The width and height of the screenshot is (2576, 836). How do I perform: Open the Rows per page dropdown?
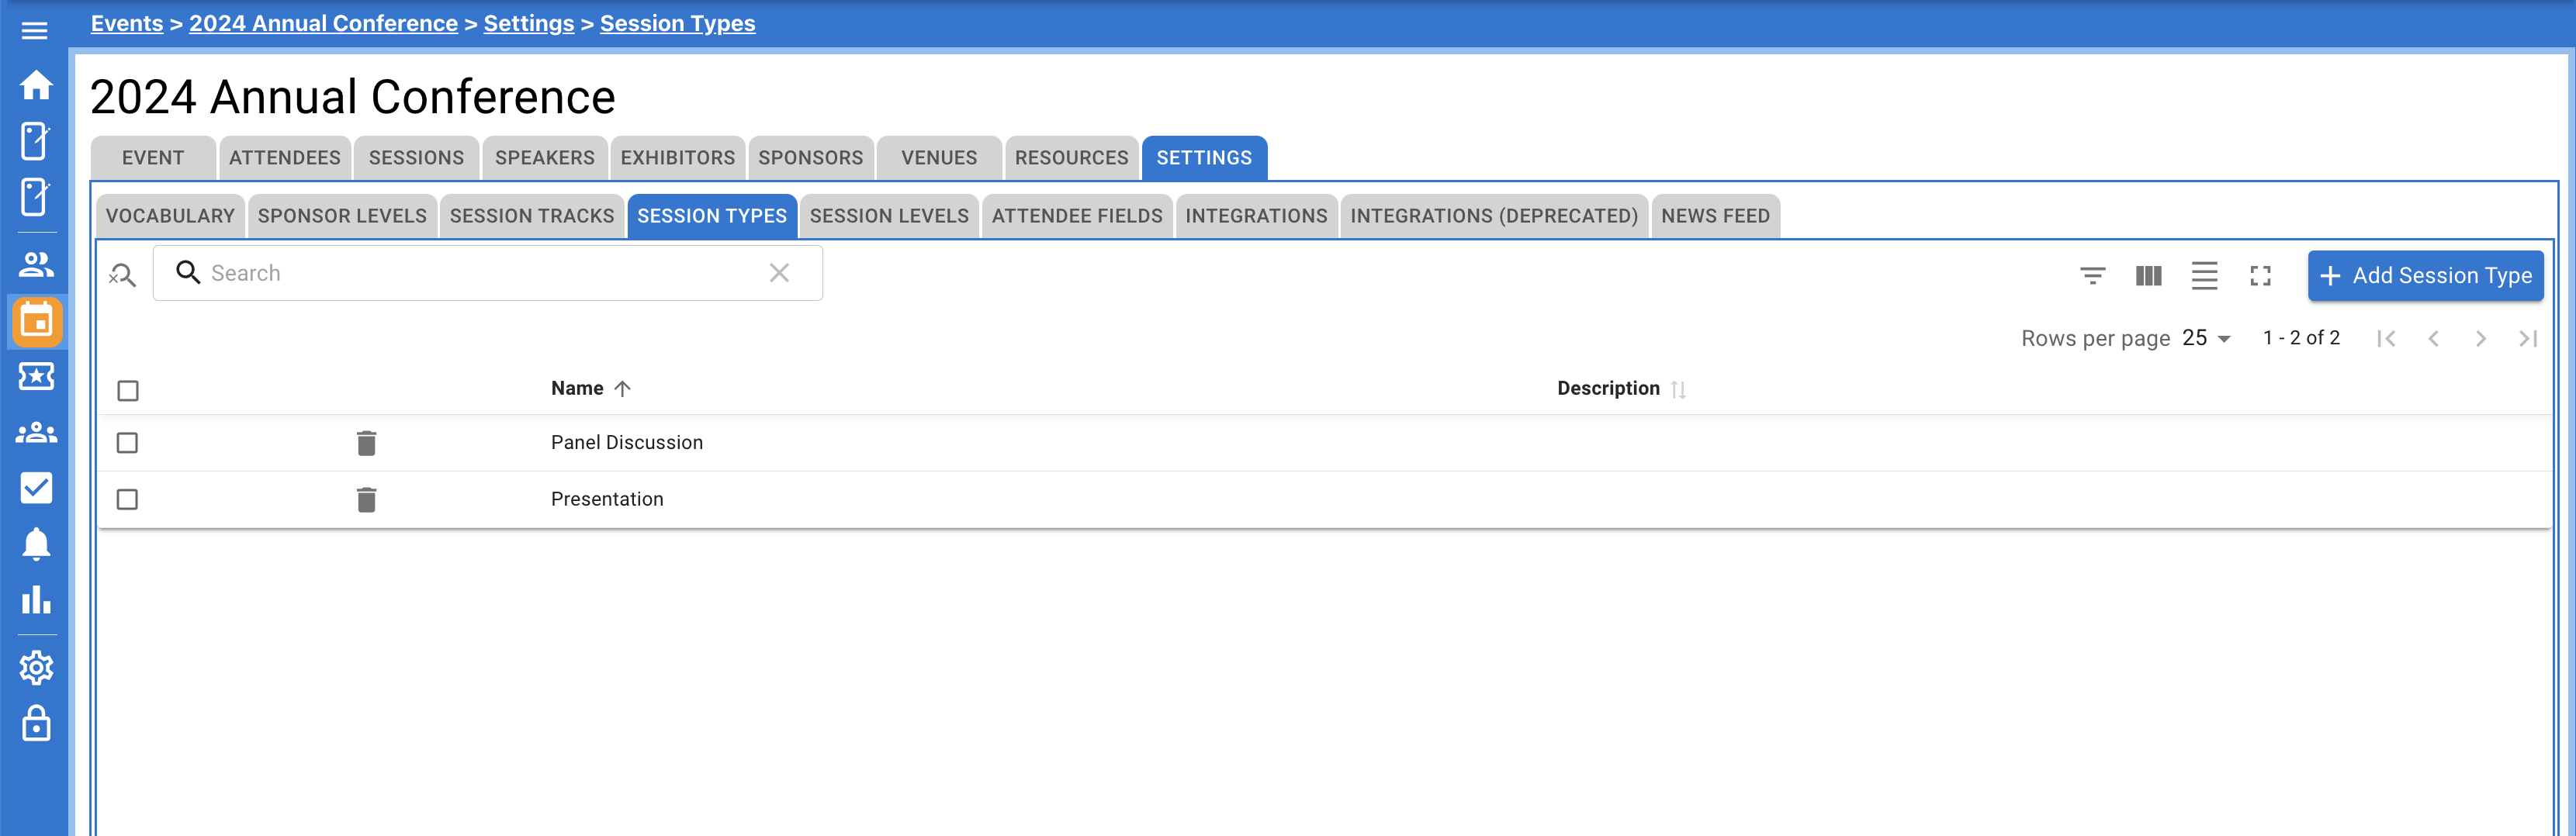(2205, 338)
